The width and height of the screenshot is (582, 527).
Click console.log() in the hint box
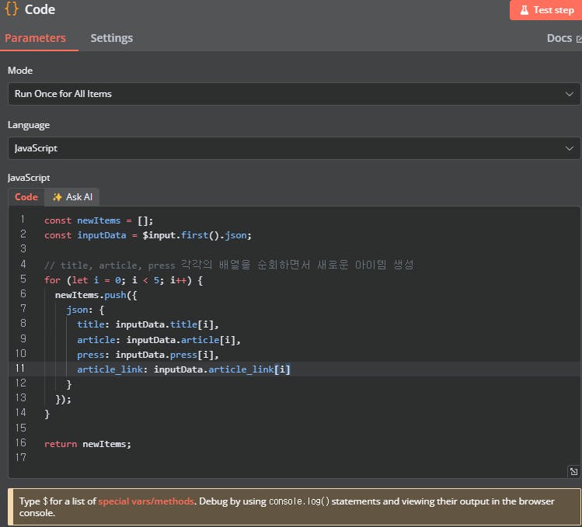click(299, 501)
